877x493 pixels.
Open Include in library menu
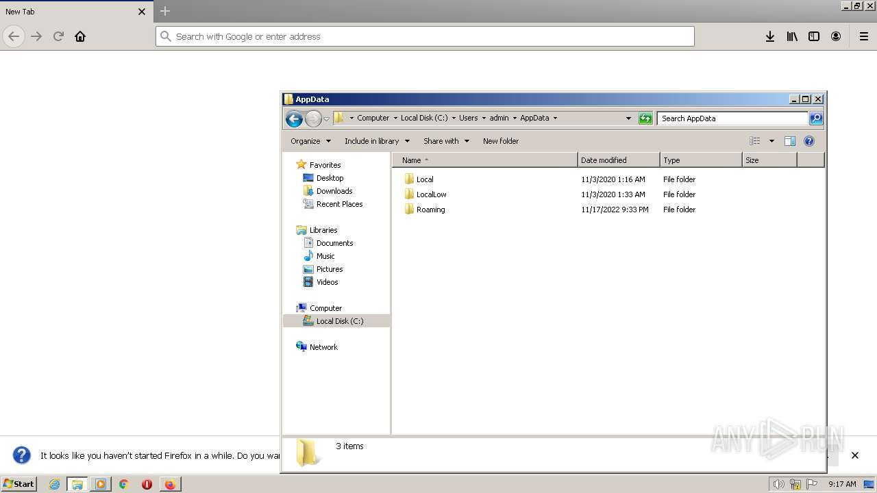[377, 141]
